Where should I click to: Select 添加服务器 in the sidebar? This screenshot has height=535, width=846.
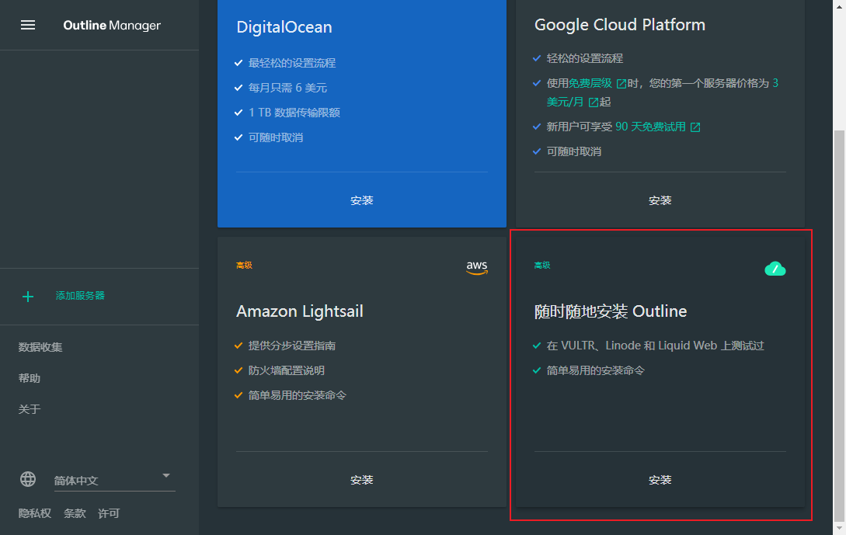80,296
